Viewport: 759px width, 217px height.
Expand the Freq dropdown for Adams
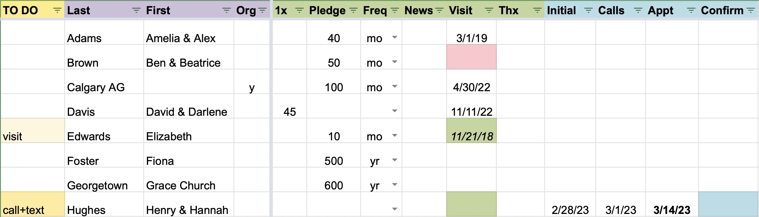[x=395, y=37]
